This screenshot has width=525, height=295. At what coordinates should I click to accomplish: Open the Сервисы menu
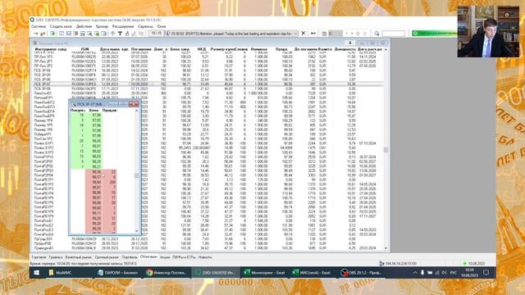click(145, 26)
